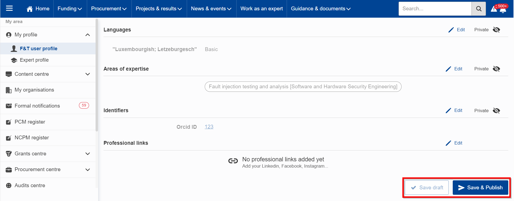
Task: Expand Projects & results menu
Action: click(159, 9)
